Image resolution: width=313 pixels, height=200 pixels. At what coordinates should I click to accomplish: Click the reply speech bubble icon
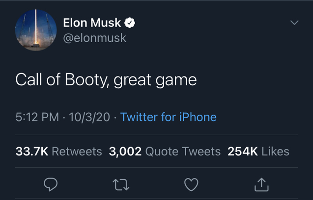pos(51,184)
